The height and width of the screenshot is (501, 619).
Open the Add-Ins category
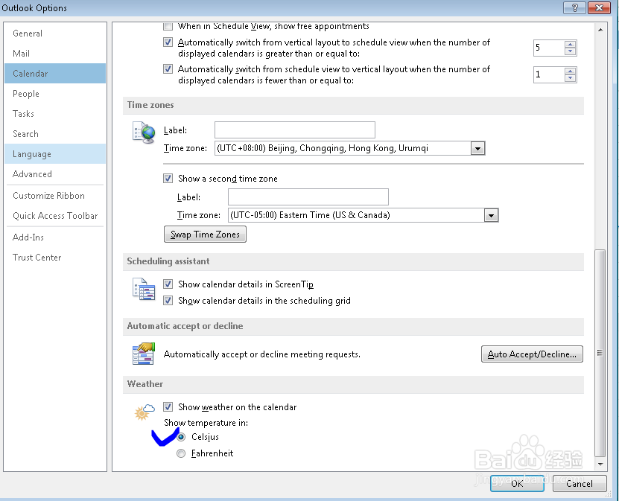click(x=55, y=237)
